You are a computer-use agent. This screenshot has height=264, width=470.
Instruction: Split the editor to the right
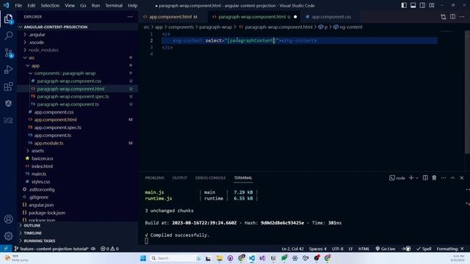tap(452, 17)
